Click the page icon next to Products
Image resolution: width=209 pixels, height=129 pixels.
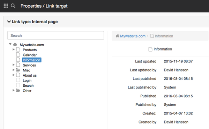coord(18,49)
